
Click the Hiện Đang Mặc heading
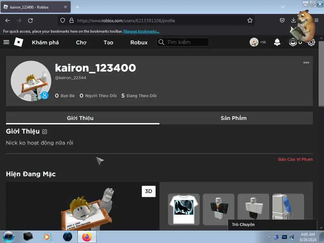point(31,174)
